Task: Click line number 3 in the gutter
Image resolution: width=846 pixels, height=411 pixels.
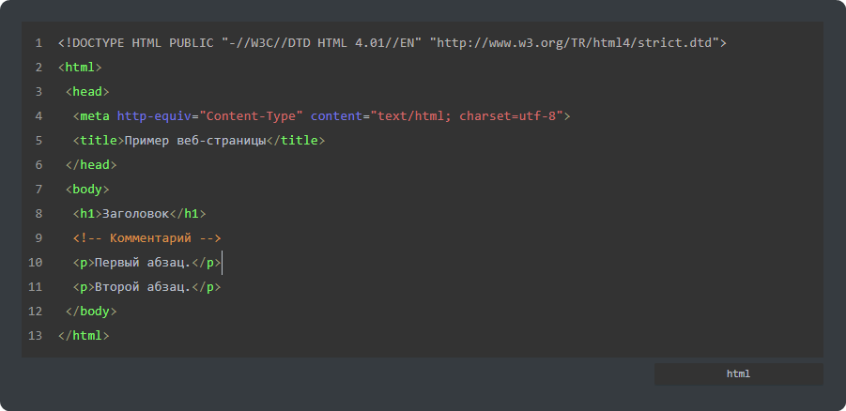Action: click(x=38, y=92)
